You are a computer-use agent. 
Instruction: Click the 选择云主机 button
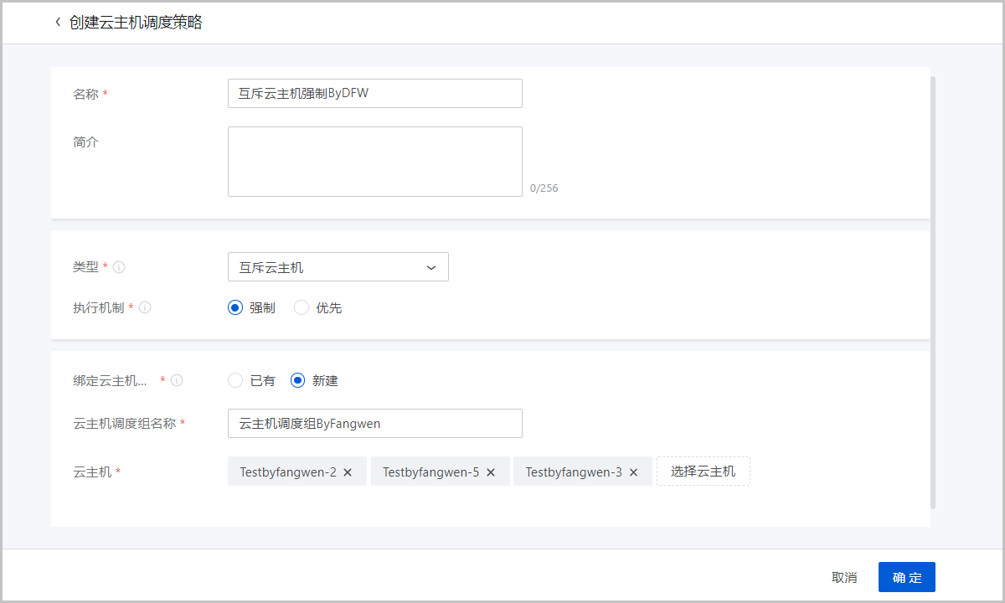pyautogui.click(x=703, y=472)
